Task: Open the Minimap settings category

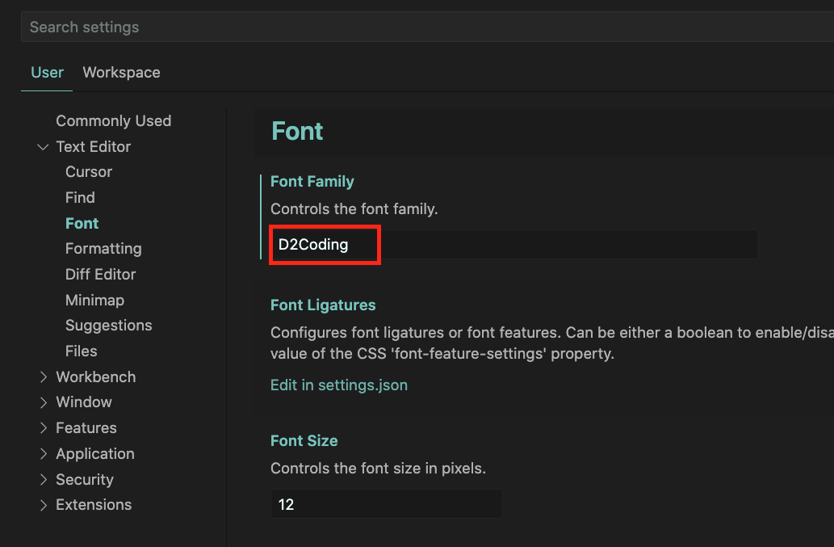Action: [94, 300]
